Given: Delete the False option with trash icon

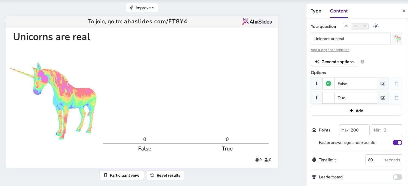Looking at the screenshot, I should tap(396, 83).
